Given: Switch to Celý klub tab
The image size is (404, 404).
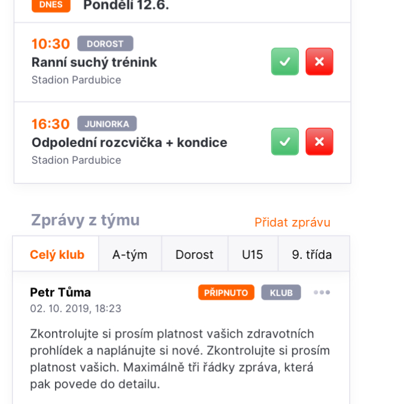Looking at the screenshot, I should point(56,253).
